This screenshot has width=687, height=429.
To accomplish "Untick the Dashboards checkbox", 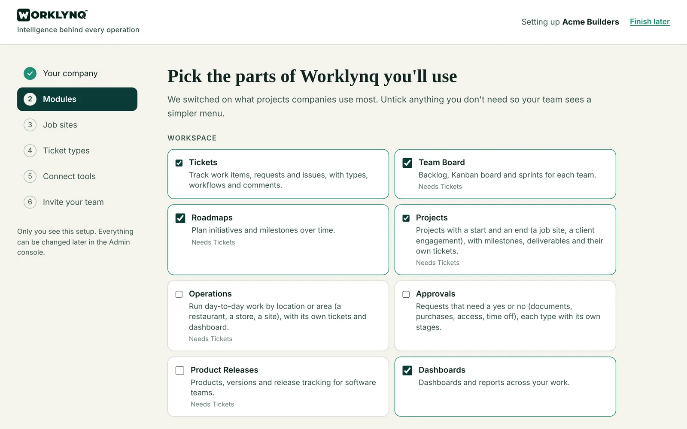I will pos(407,371).
